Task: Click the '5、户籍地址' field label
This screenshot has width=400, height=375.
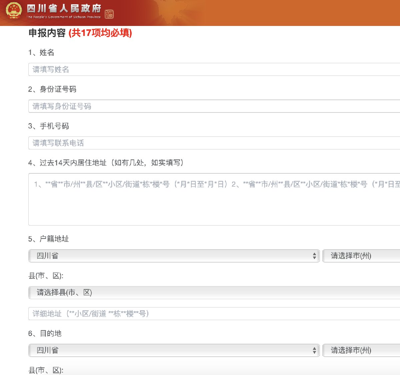Action: click(49, 239)
